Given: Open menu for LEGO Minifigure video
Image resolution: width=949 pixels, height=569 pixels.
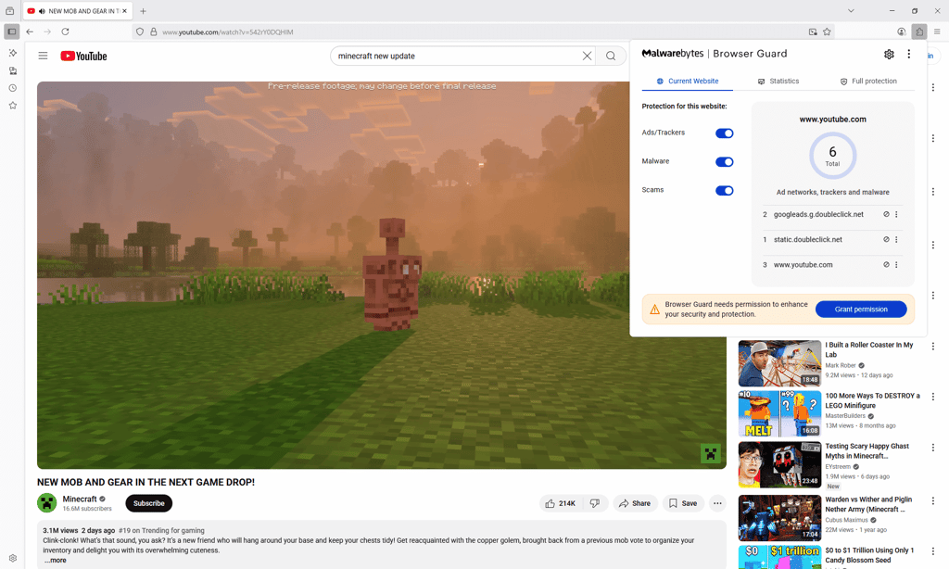Looking at the screenshot, I should 932,397.
